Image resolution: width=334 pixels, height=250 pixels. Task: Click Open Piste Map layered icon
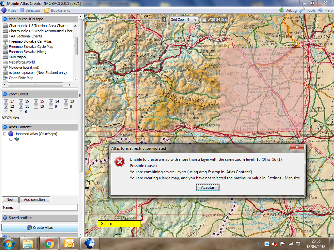5,78
